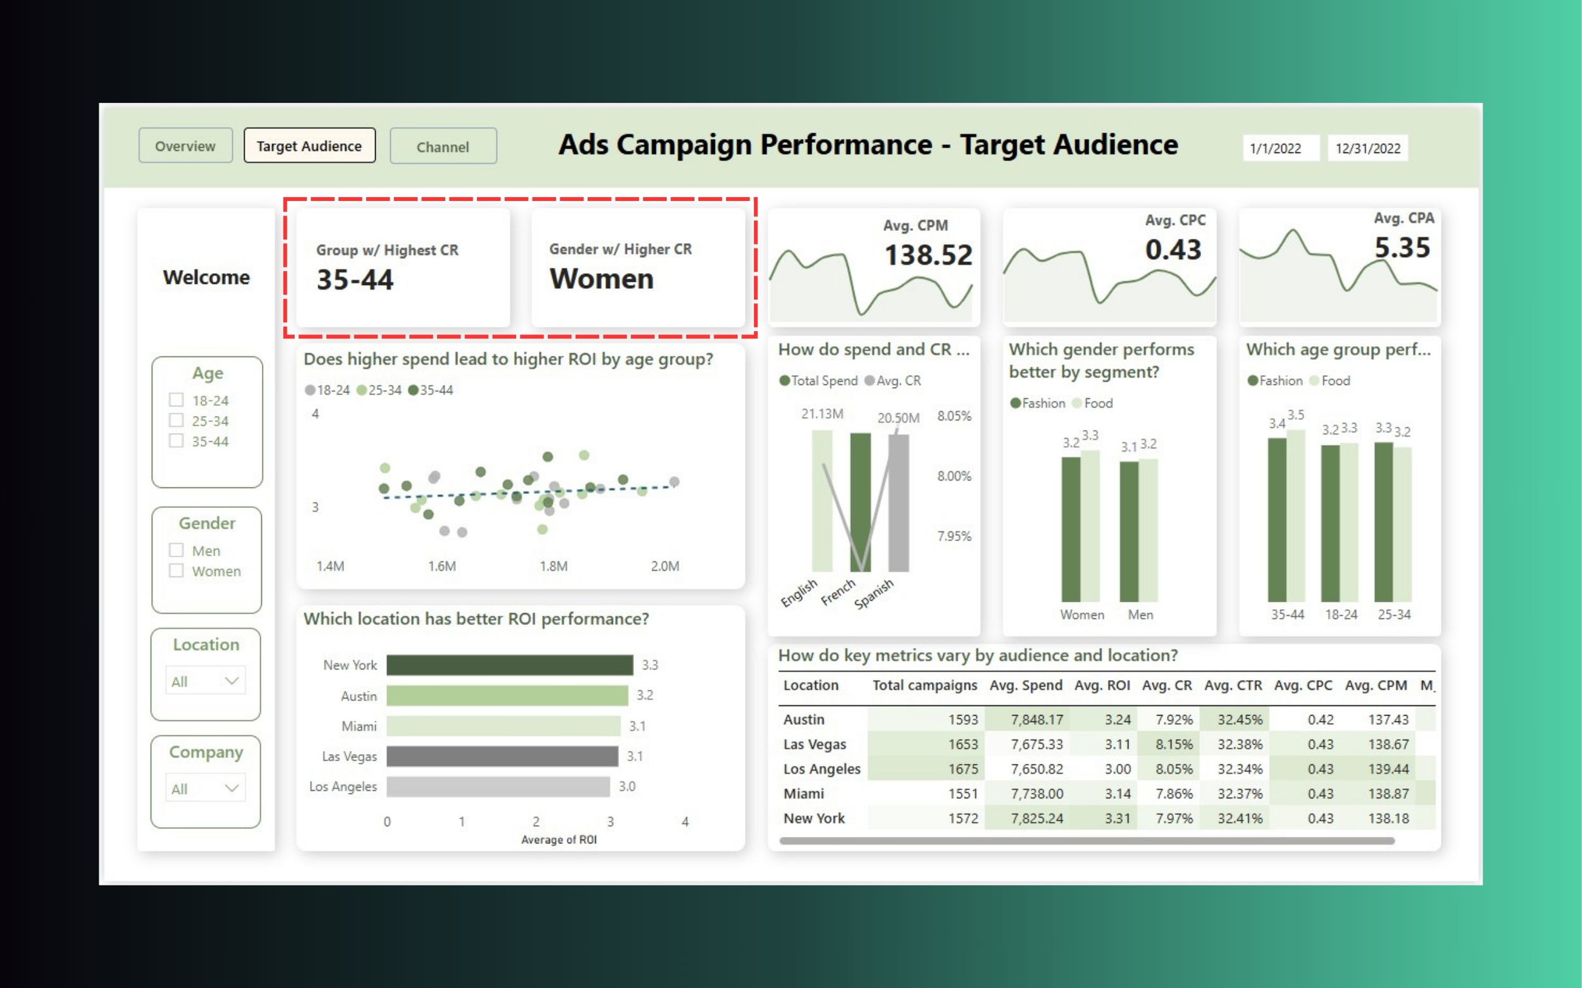The width and height of the screenshot is (1582, 988).
Task: Click the Total campaigns column header
Action: (x=924, y=686)
